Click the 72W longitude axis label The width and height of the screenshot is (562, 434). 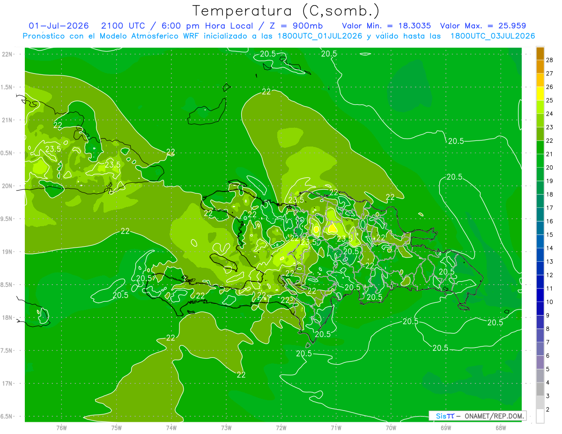tap(281, 427)
